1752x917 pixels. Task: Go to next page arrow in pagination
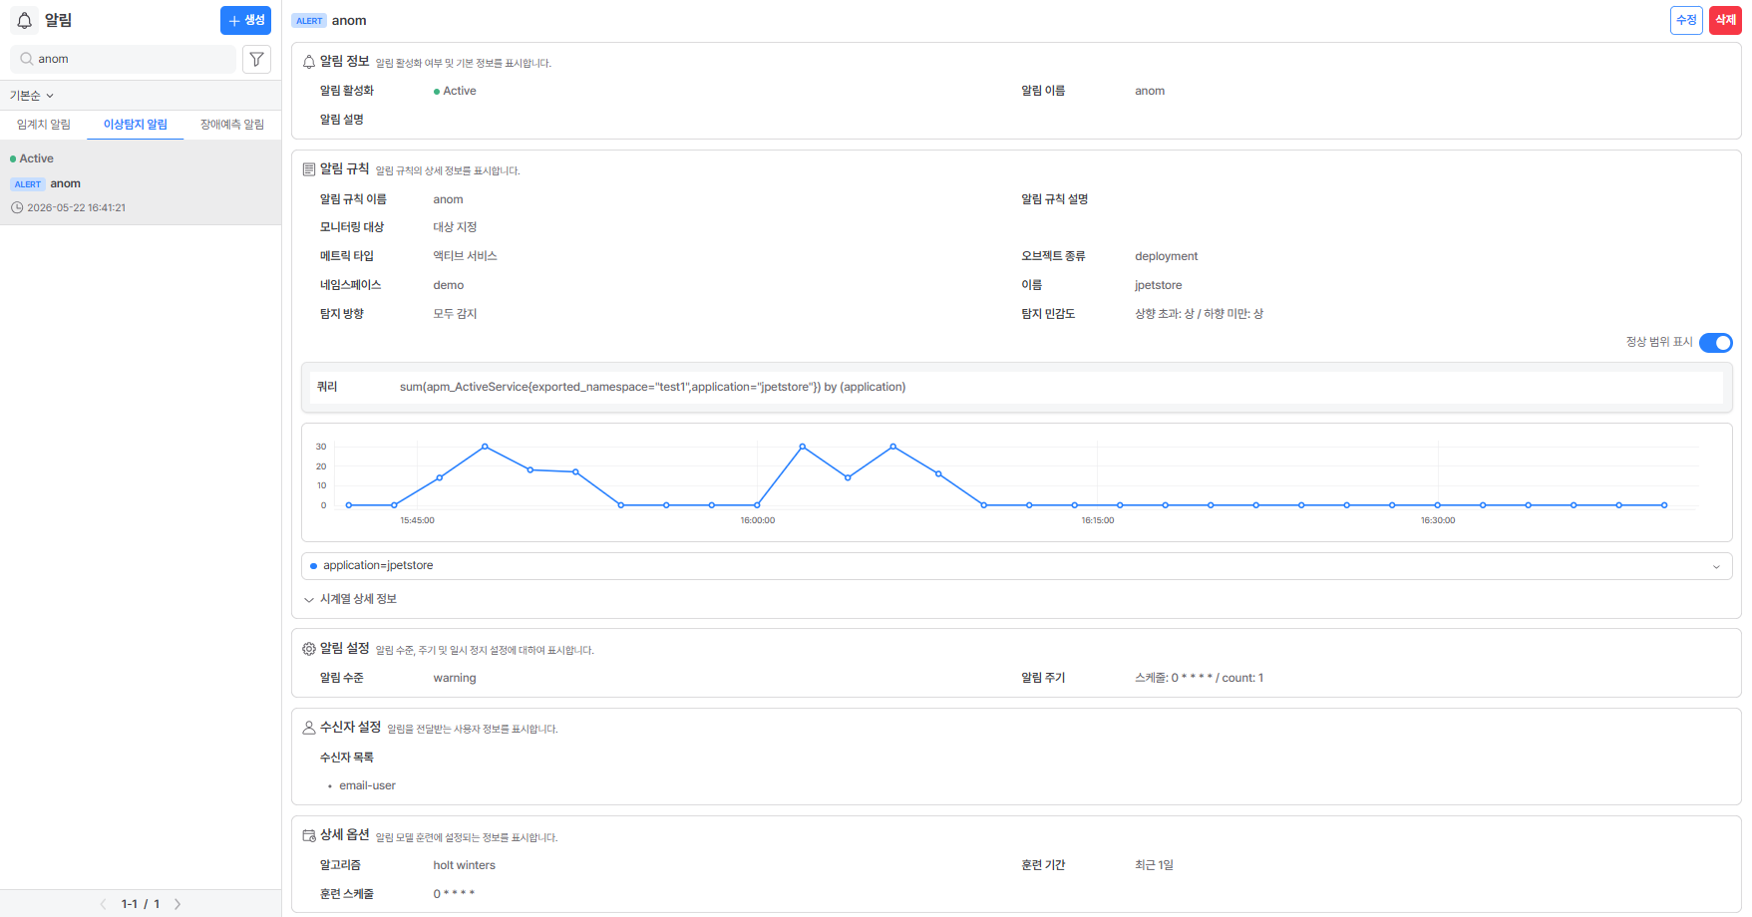[177, 904]
